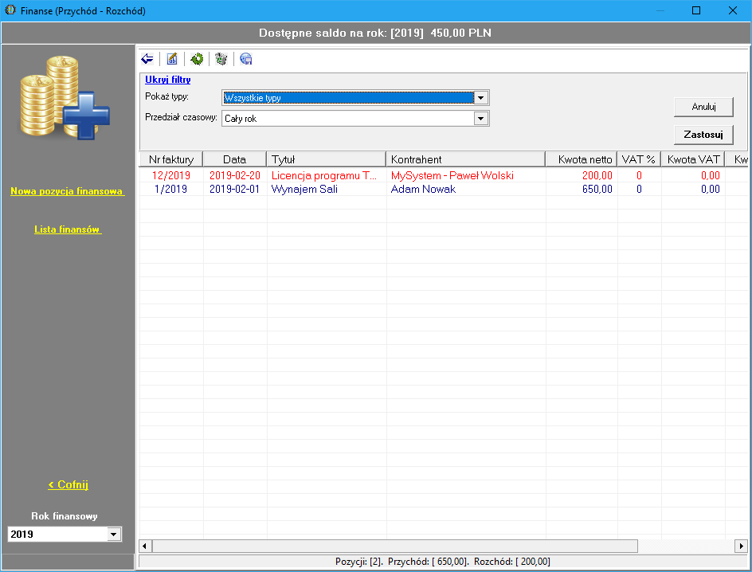Click the 650,00 net amount cell
This screenshot has height=572, width=752.
[x=582, y=189]
